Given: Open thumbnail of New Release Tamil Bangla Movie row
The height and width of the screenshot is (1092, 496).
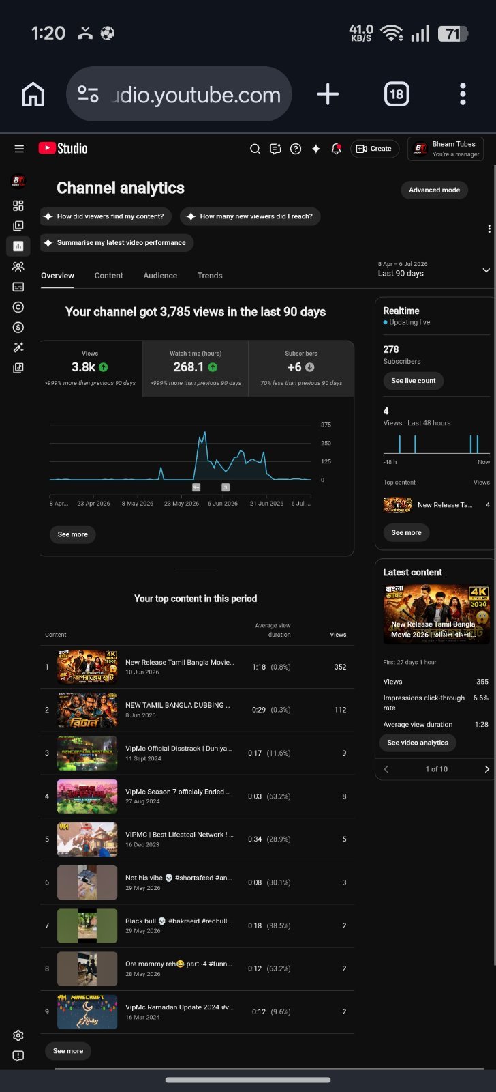Looking at the screenshot, I should click(87, 667).
